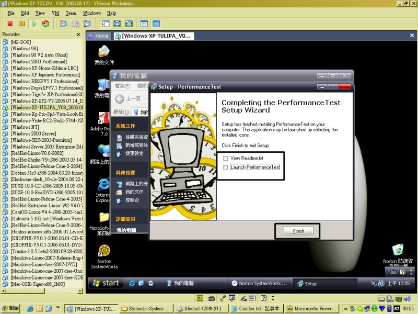The height and width of the screenshot is (314, 418).
Task: Expand hidden host quick launch icons chevron
Action: [x=58, y=308]
